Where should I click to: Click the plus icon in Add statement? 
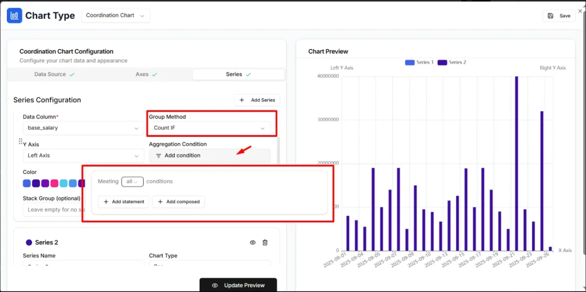(x=106, y=202)
